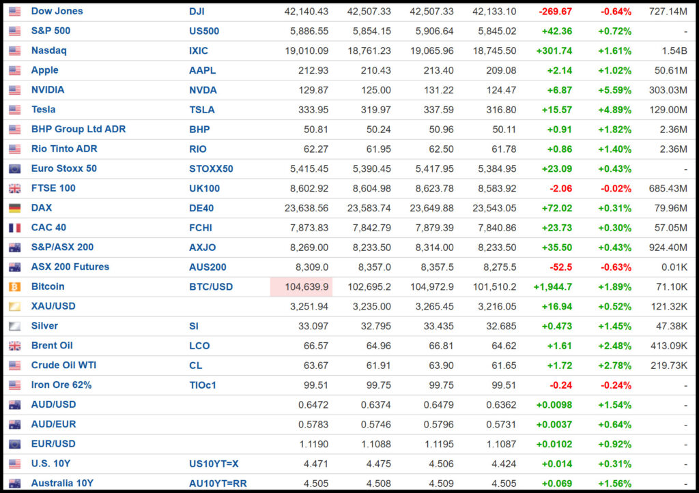Viewport: 699px width, 493px height.
Task: Click the flag icon beside Crude Oil WTI
Action: point(15,365)
